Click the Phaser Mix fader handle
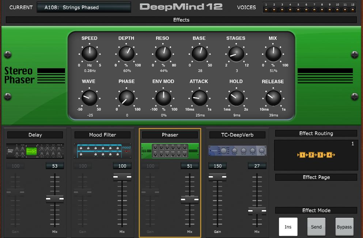This screenshot has height=238, width=363. point(190,199)
